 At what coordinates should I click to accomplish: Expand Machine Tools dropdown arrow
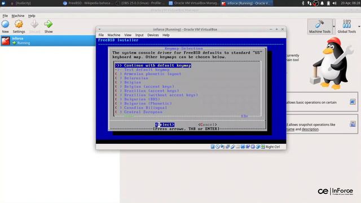point(334,27)
